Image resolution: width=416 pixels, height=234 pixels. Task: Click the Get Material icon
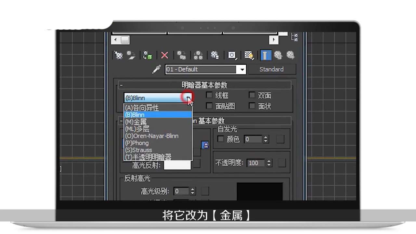coord(119,55)
